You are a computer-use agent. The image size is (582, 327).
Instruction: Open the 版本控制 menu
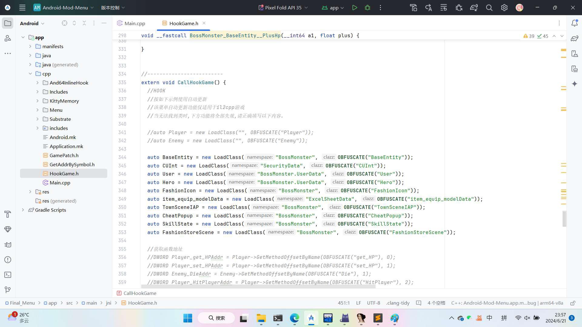coord(113,8)
